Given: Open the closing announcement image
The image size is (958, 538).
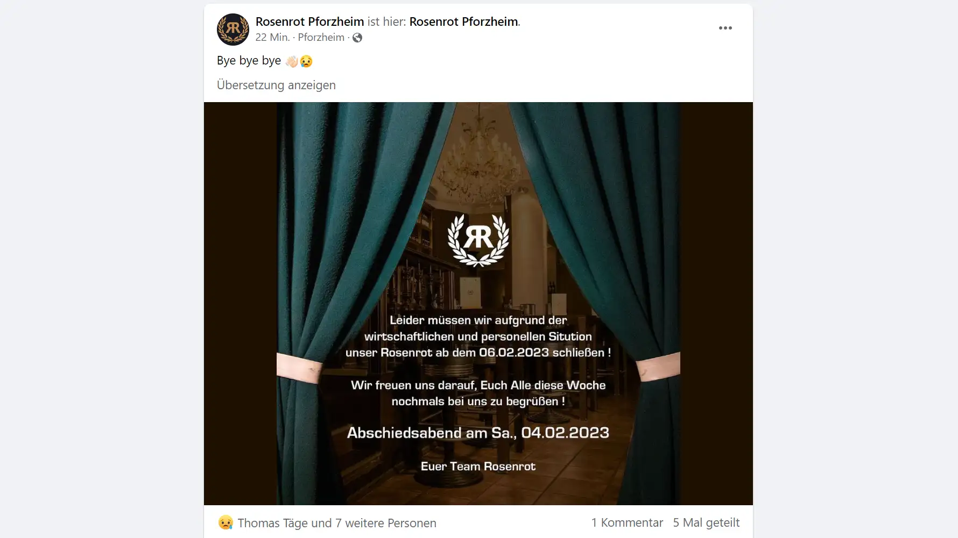Looking at the screenshot, I should pyautogui.click(x=478, y=303).
